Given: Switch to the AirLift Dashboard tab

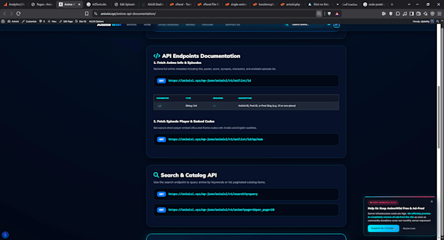Looking at the screenshot, I should click(153, 5).
